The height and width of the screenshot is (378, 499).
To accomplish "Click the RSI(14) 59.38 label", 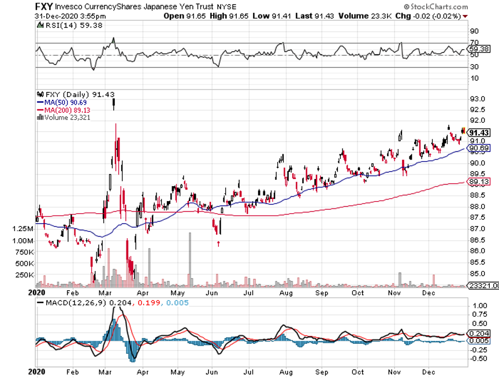I will tap(74, 25).
